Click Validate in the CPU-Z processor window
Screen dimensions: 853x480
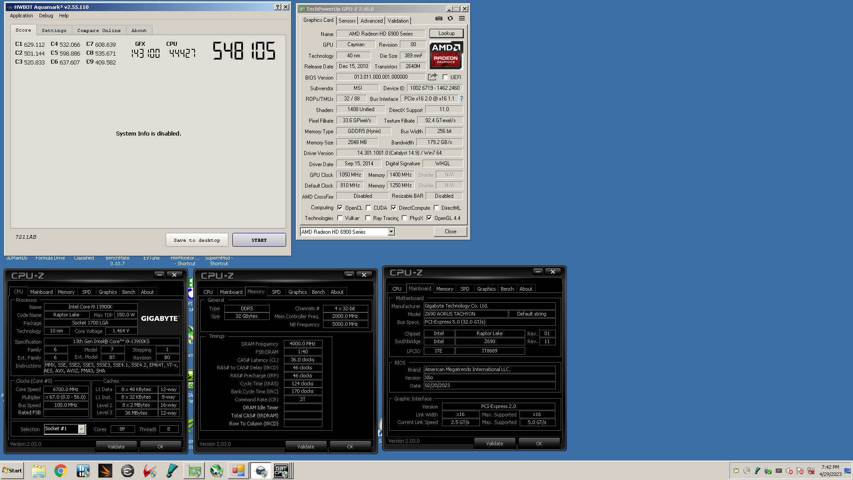click(x=116, y=447)
